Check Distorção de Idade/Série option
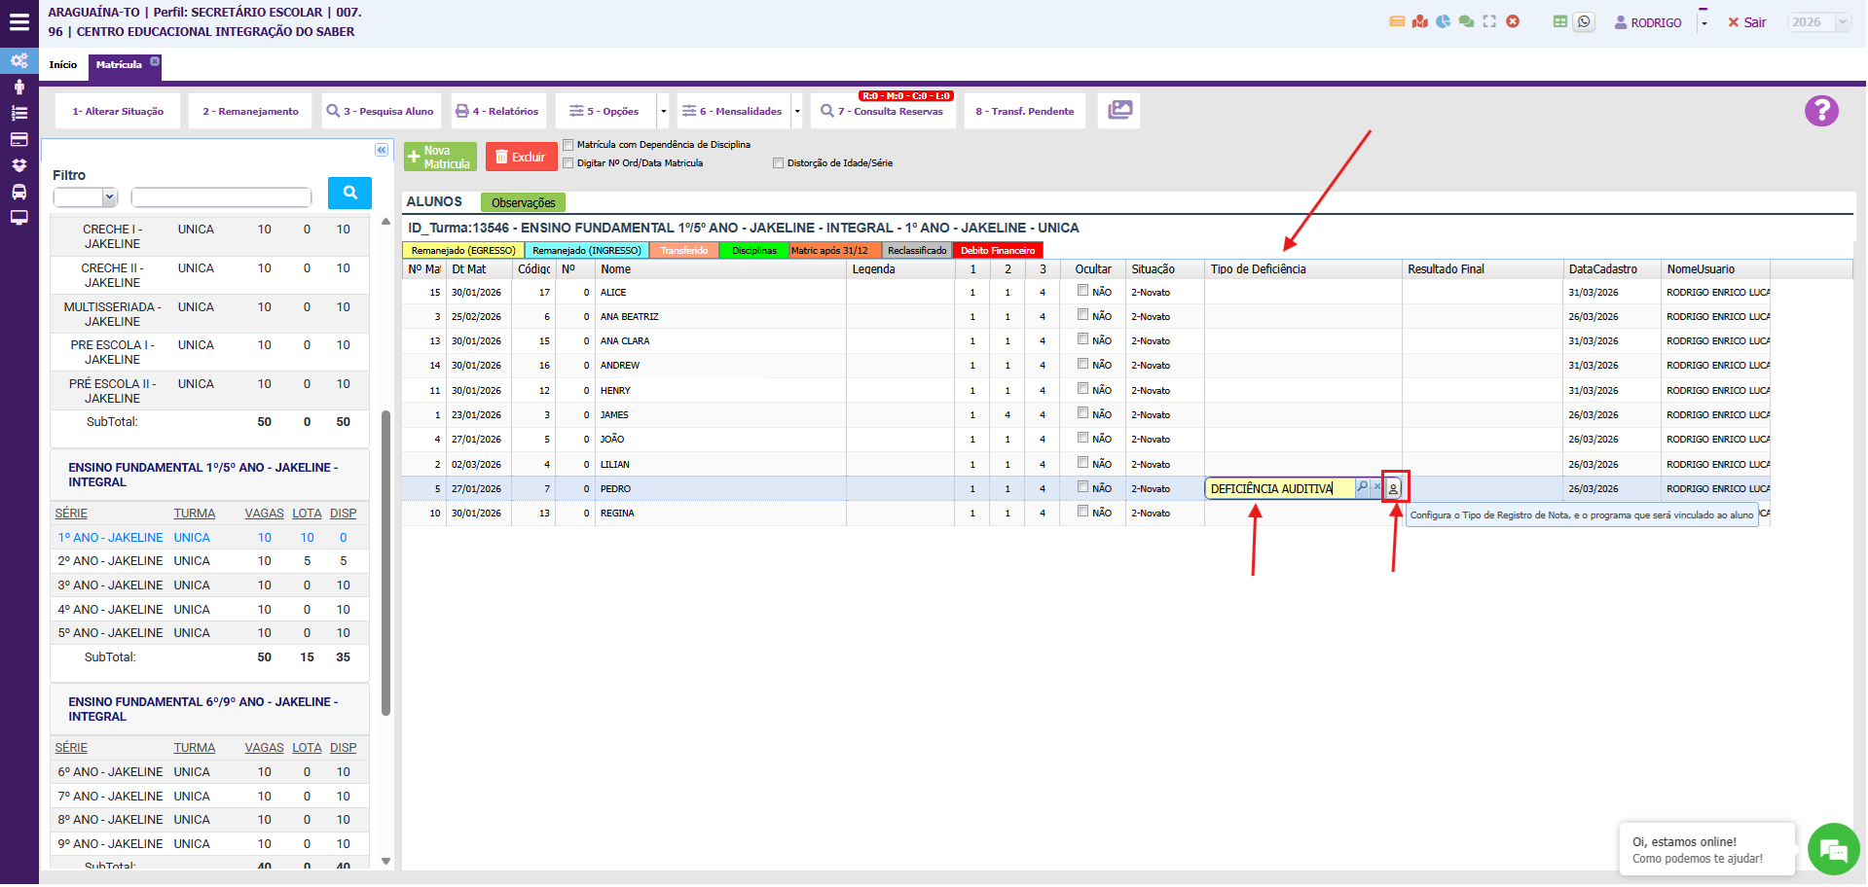Image resolution: width=1868 pixels, height=887 pixels. tap(778, 163)
